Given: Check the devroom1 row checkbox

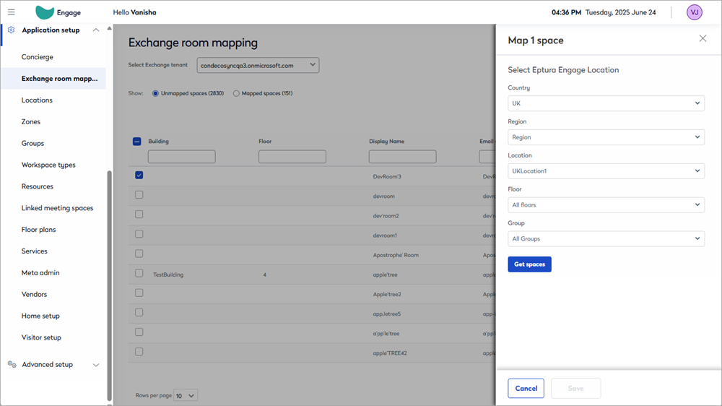Looking at the screenshot, I should 139,234.
